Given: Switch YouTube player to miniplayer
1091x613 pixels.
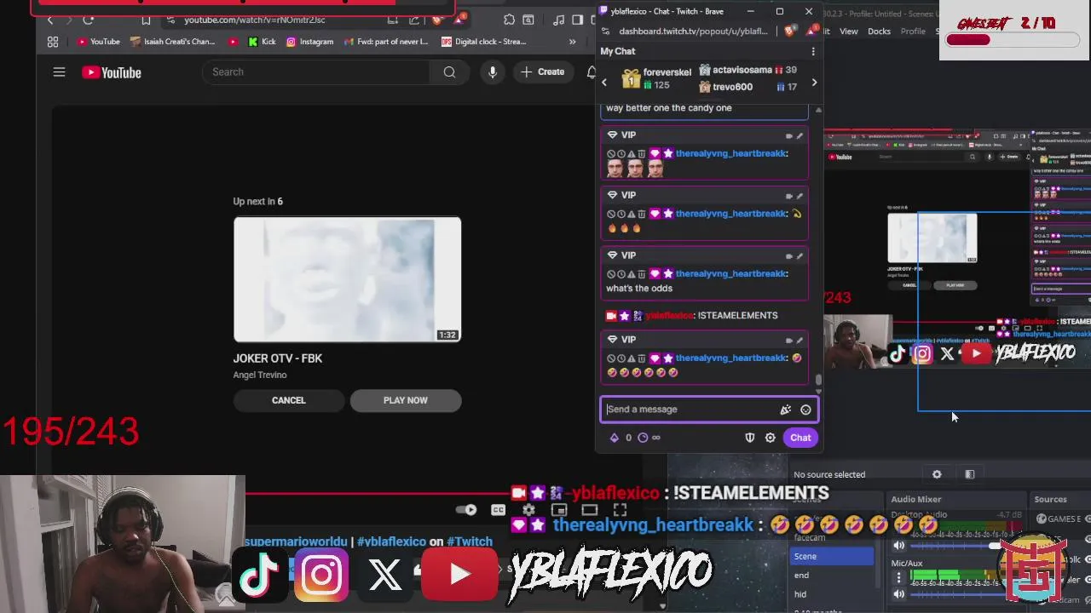Looking at the screenshot, I should 559,510.
